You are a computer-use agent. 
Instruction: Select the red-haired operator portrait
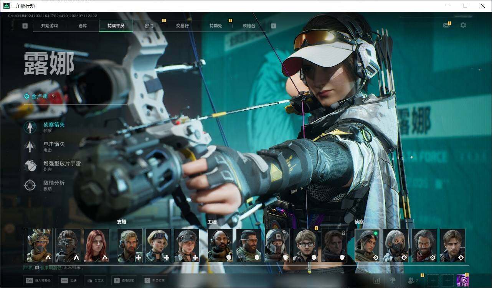(96, 245)
